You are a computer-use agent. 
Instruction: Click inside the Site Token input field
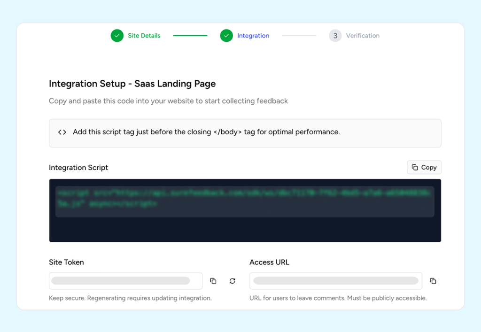(125, 281)
